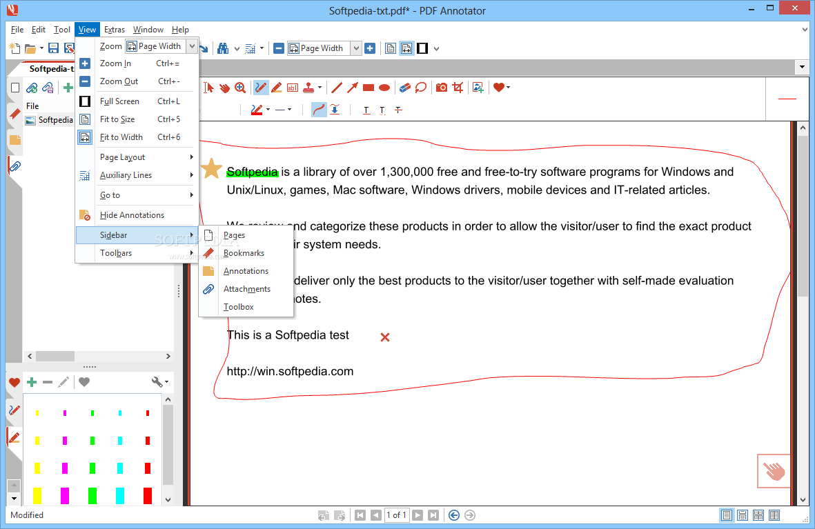Viewport: 815px width, 529px height.
Task: Activate the Zoom magnifier tool
Action: (240, 88)
